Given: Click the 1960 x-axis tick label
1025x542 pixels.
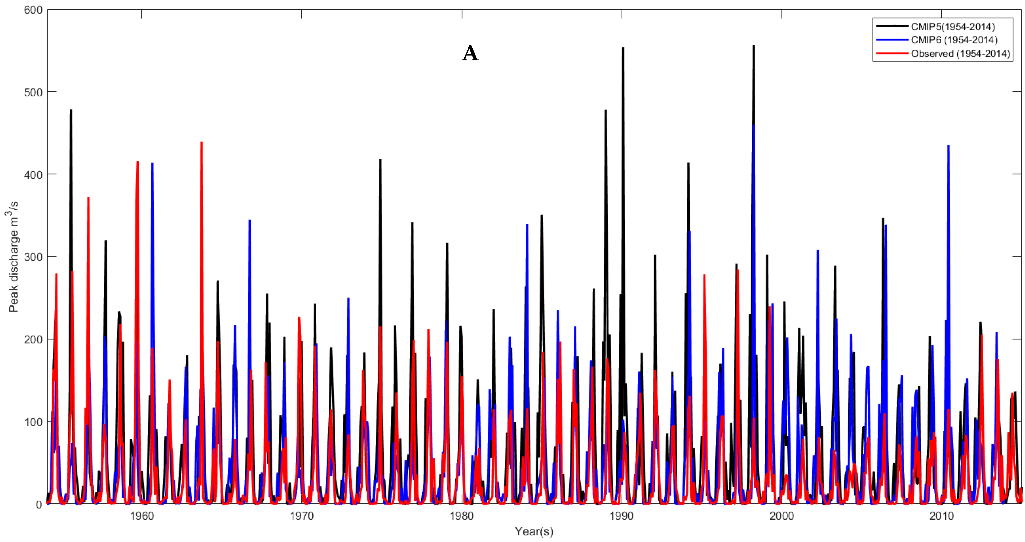Looking at the screenshot, I should pyautogui.click(x=142, y=516).
